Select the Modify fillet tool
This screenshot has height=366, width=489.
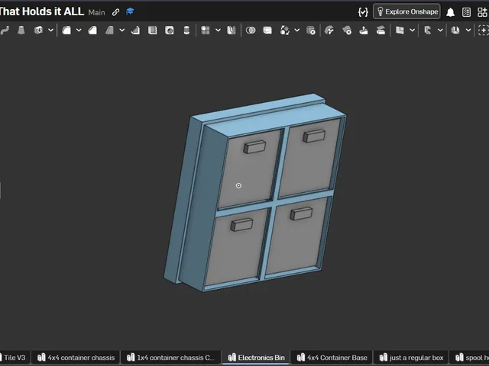pyautogui.click(x=329, y=30)
